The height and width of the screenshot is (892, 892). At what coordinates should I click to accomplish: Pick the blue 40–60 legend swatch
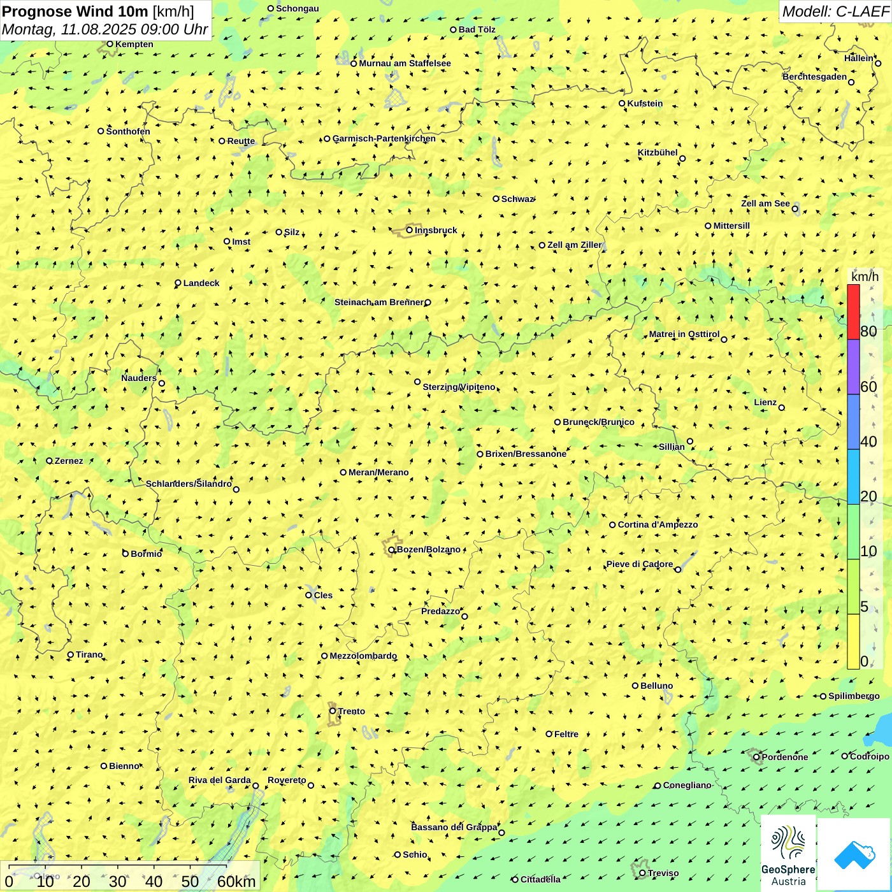(853, 422)
